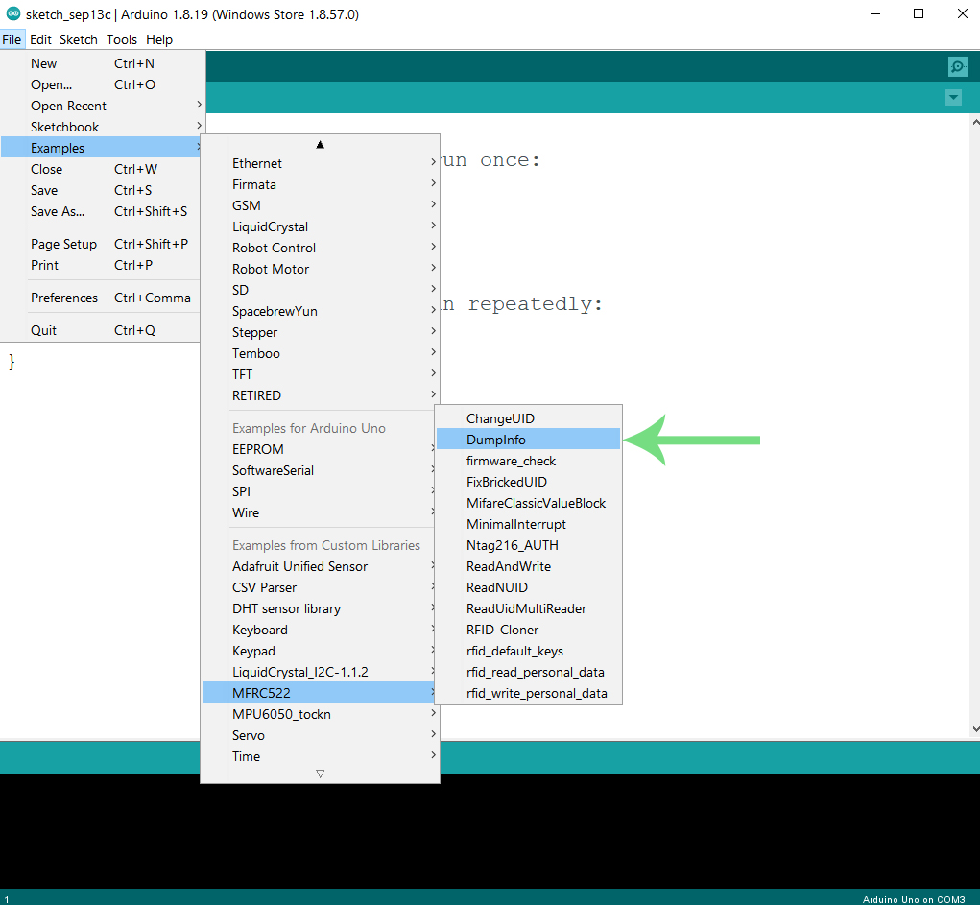Expand Robot Control examples submenu

tap(320, 249)
